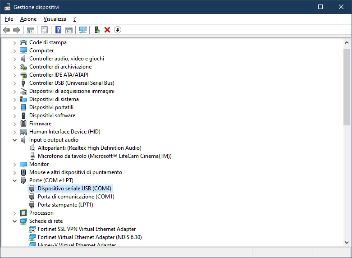This screenshot has width=352, height=258.
Task: Maximize the Gestione dispositivi window
Action: [x=320, y=7]
